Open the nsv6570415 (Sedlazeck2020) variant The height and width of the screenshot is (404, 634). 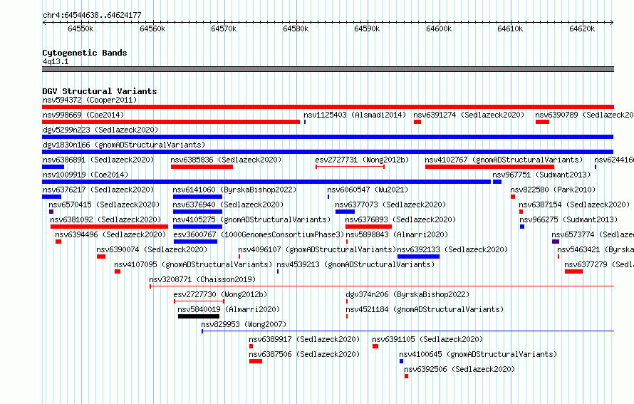104,204
